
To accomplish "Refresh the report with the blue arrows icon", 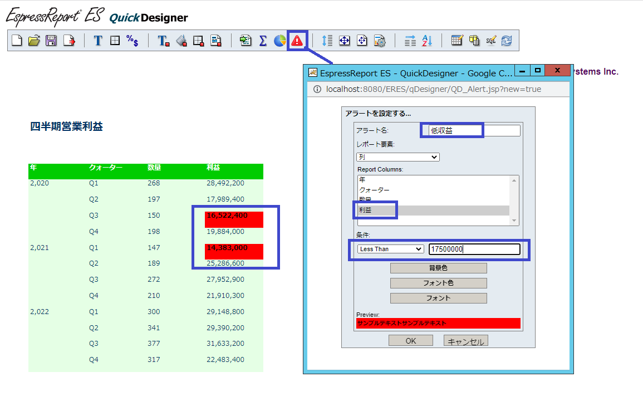I will pos(507,41).
